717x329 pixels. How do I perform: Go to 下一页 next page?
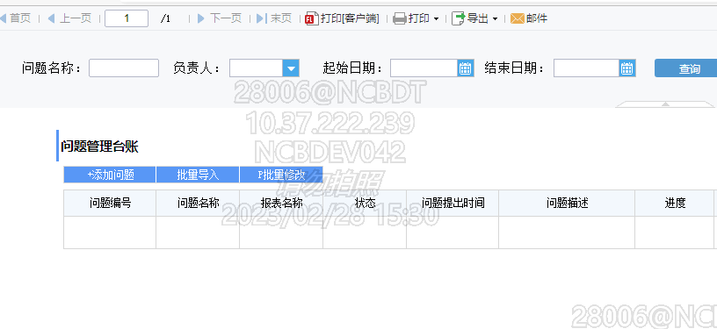tap(220, 18)
